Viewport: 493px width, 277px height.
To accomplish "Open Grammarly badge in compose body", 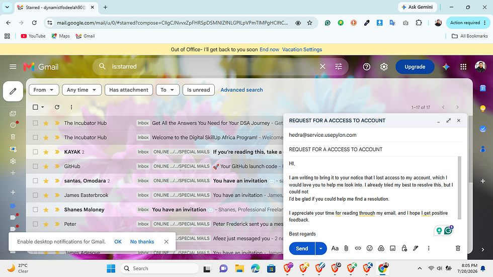I will point(449,230).
